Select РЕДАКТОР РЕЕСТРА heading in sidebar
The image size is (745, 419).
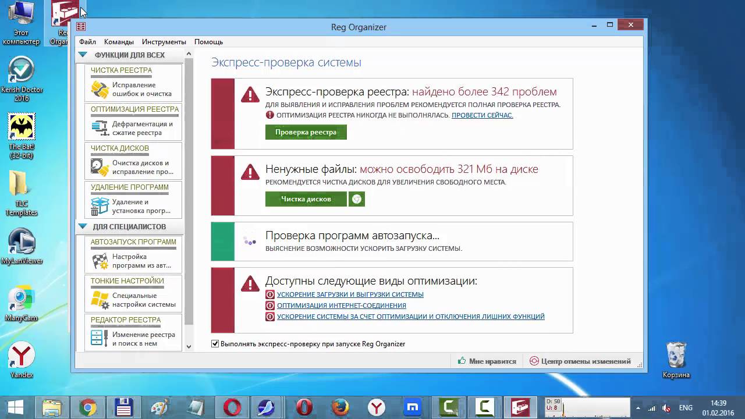[x=125, y=320]
